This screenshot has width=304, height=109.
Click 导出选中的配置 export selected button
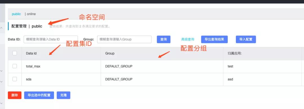pos(39,95)
